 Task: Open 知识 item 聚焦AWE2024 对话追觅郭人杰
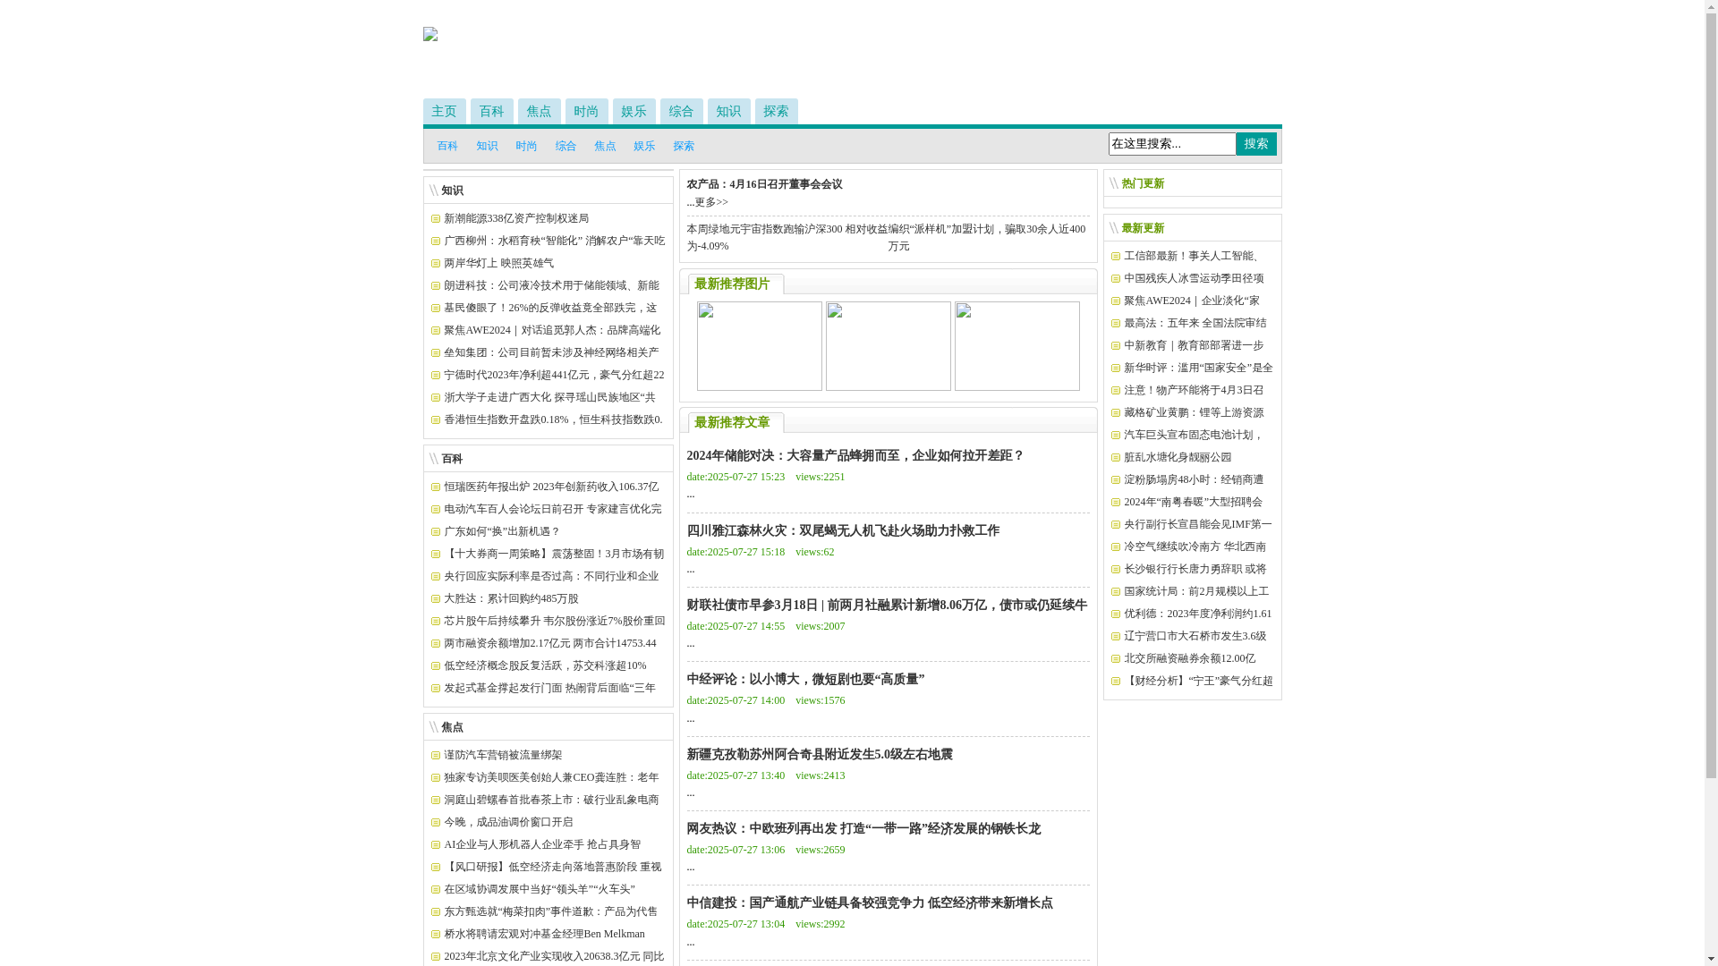pyautogui.click(x=552, y=330)
